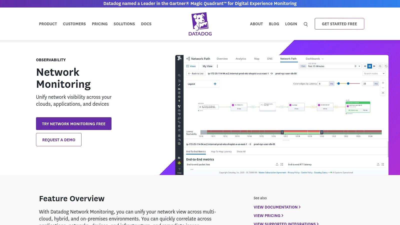Switch to the Analytics tab

click(x=241, y=58)
